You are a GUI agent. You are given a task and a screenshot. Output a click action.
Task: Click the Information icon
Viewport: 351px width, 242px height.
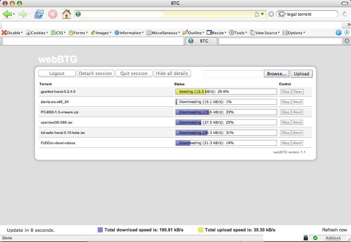click(x=116, y=33)
